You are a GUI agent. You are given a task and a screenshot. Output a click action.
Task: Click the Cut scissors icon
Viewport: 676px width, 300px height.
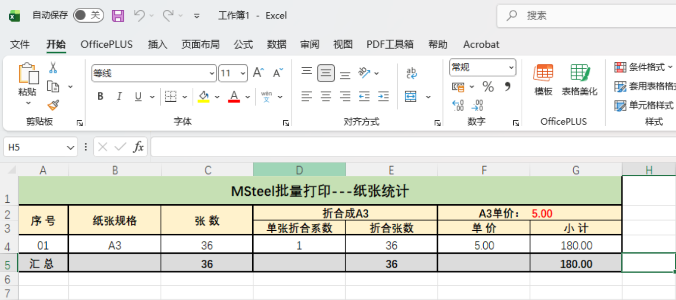pos(53,68)
